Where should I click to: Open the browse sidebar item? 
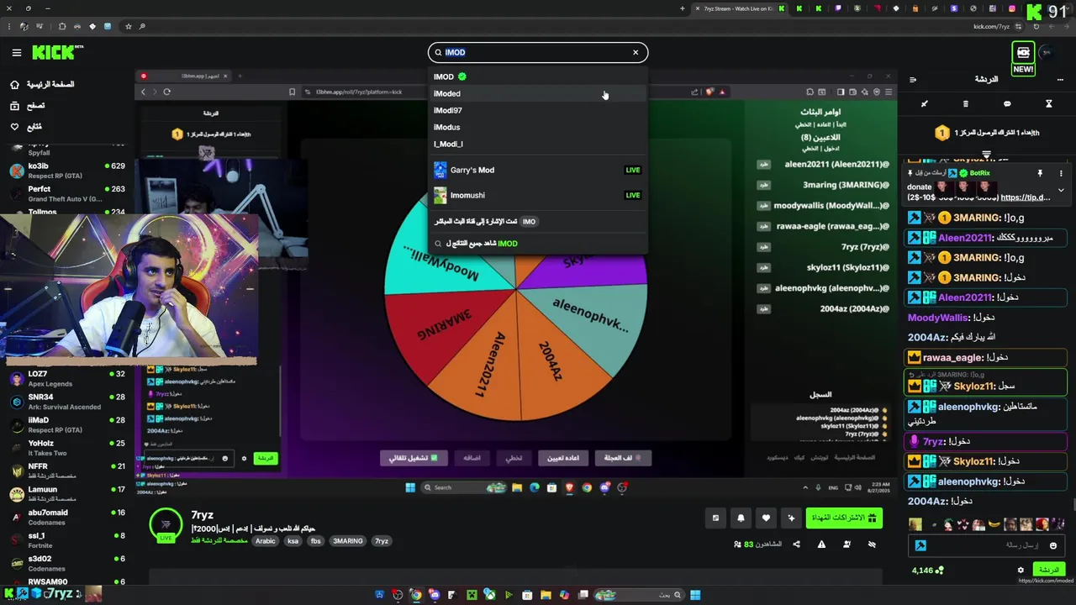[x=27, y=106]
